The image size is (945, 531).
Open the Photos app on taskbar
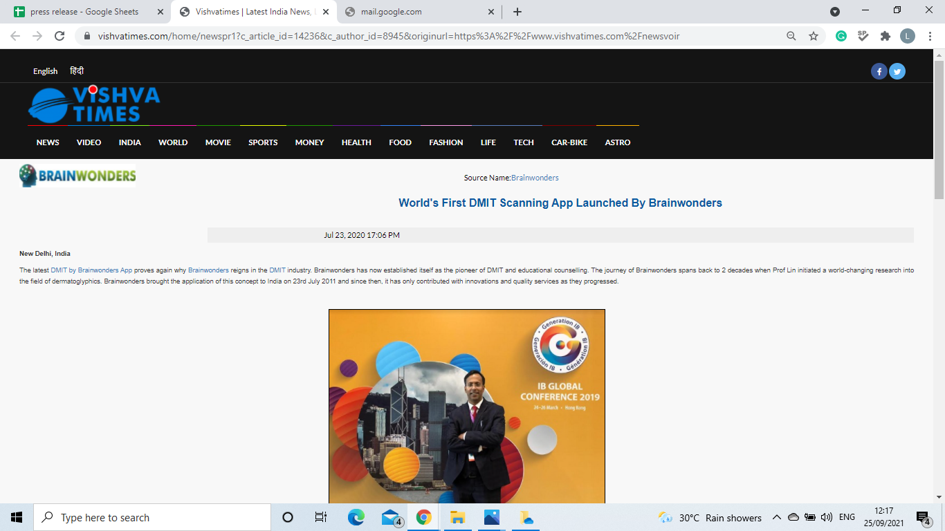click(x=492, y=517)
